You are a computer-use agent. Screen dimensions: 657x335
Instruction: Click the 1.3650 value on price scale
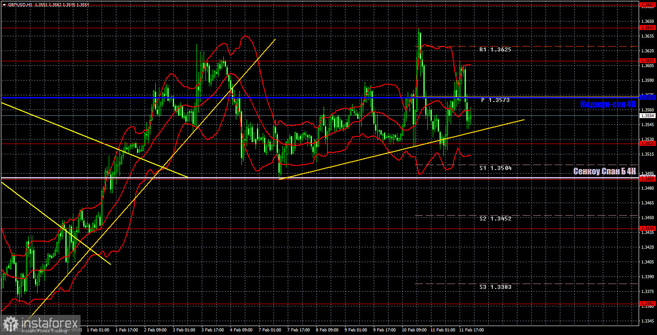point(648,21)
